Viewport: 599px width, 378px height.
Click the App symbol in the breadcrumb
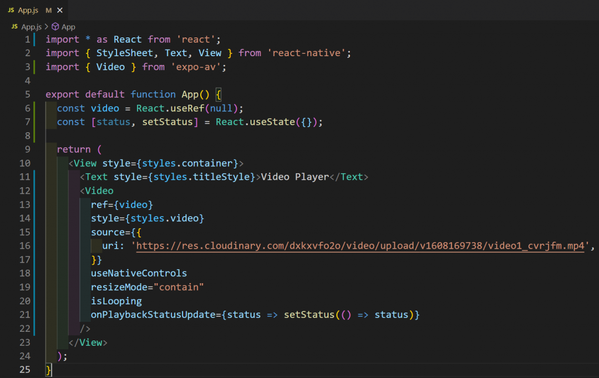(68, 27)
